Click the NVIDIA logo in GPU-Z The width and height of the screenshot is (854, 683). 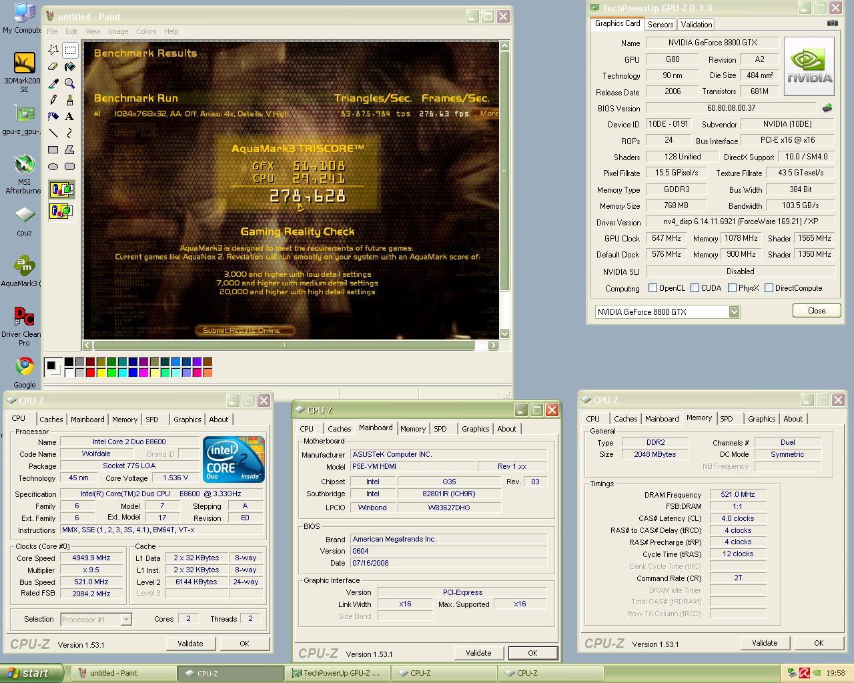point(809,67)
